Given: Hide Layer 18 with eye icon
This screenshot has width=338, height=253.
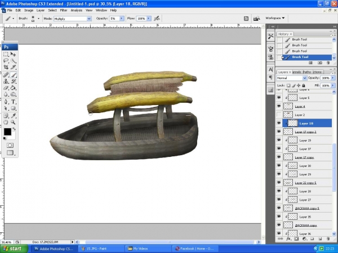Looking at the screenshot, I should coord(279,123).
